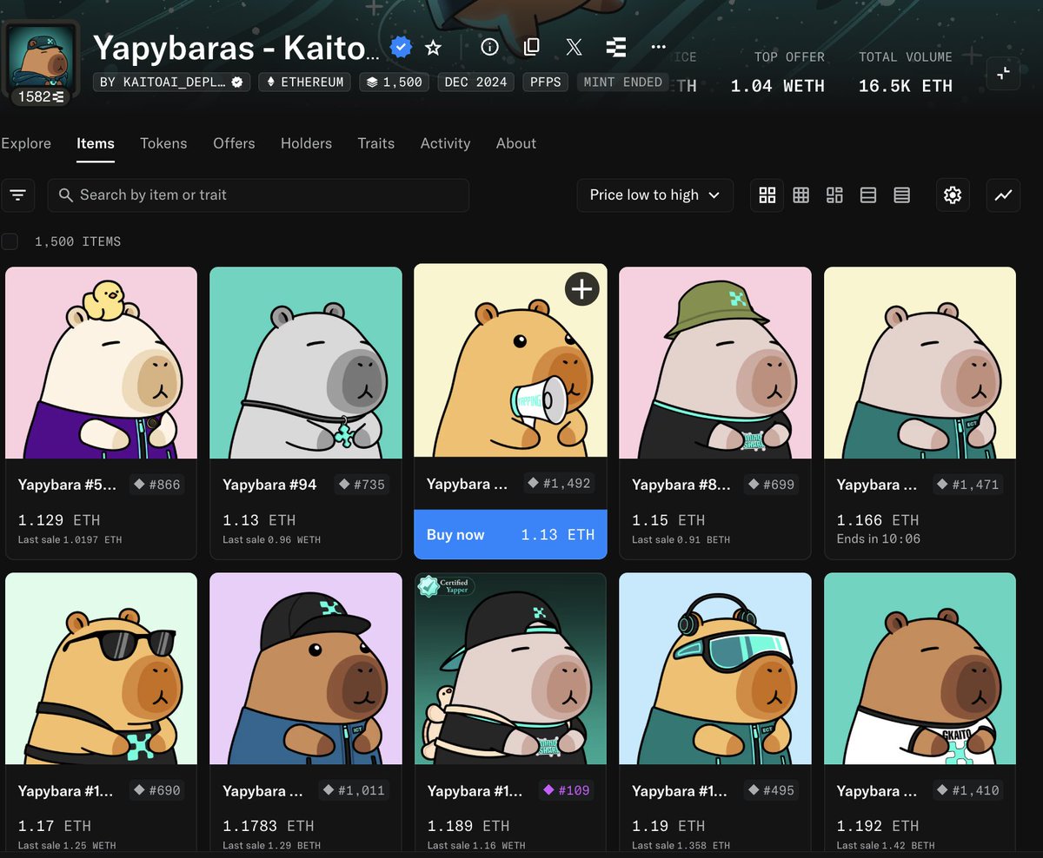Switch to dense table view

click(x=902, y=195)
